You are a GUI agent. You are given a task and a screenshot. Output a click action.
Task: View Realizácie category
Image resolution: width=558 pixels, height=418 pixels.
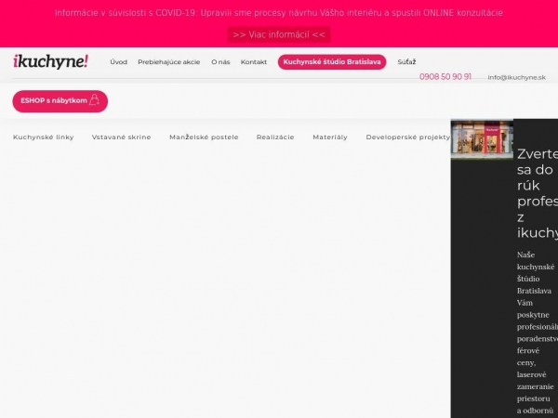pos(275,137)
